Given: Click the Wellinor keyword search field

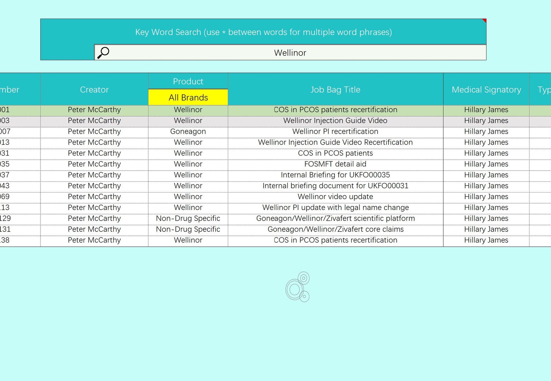Looking at the screenshot, I should tap(290, 52).
